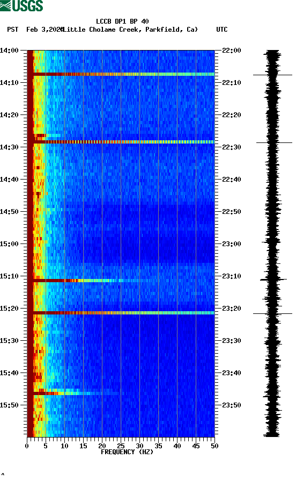Click the 15:50 PST time label
The width and height of the screenshot is (296, 480).
(9, 405)
